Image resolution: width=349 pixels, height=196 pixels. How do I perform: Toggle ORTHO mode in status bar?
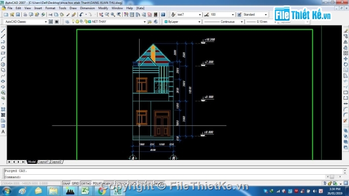click(86, 183)
